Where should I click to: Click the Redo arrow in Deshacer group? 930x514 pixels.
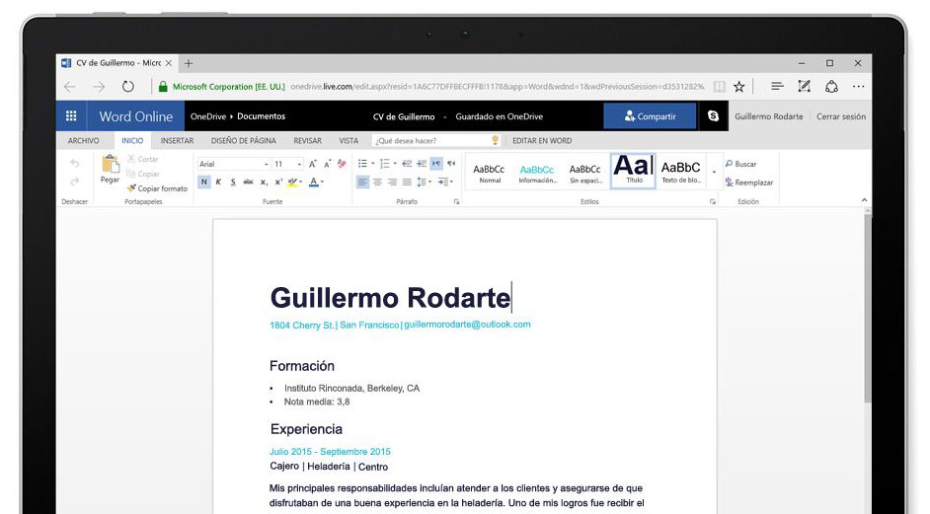(x=75, y=182)
